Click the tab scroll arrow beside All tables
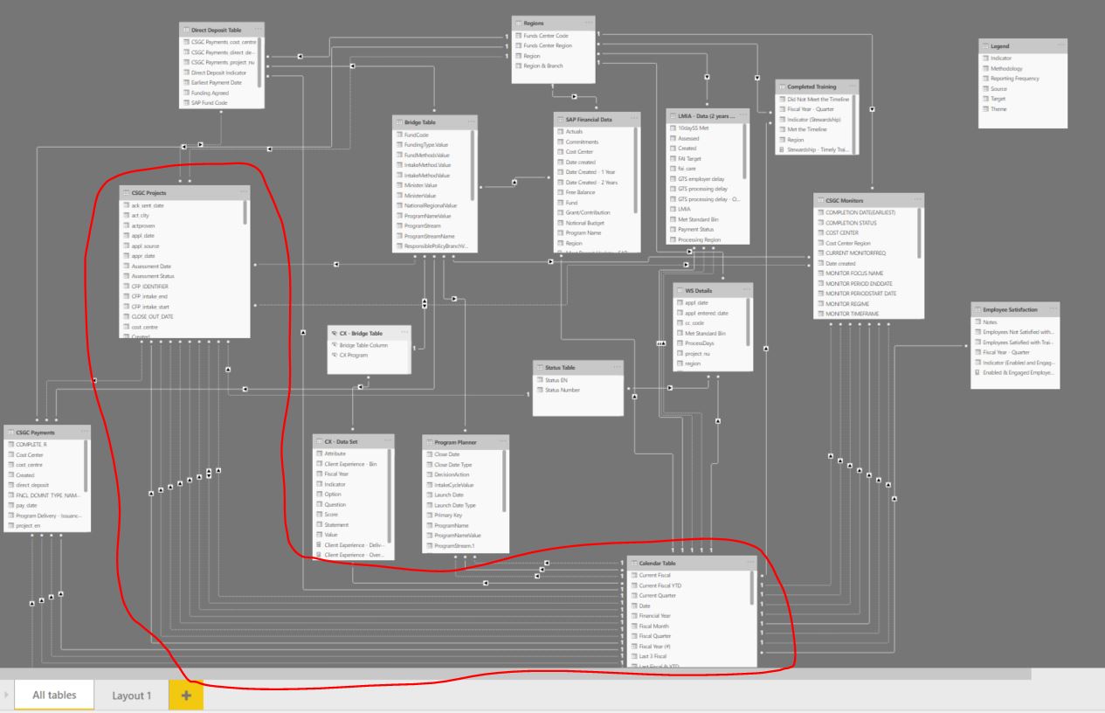Screen dimensions: 1105x713 click(7, 696)
